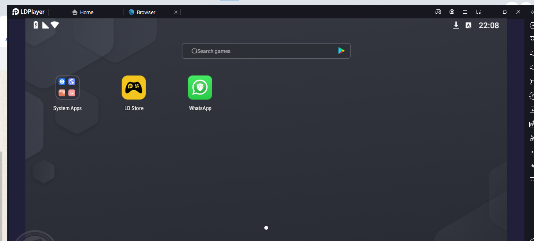Click the 22:08 clock in status bar

pos(489,25)
